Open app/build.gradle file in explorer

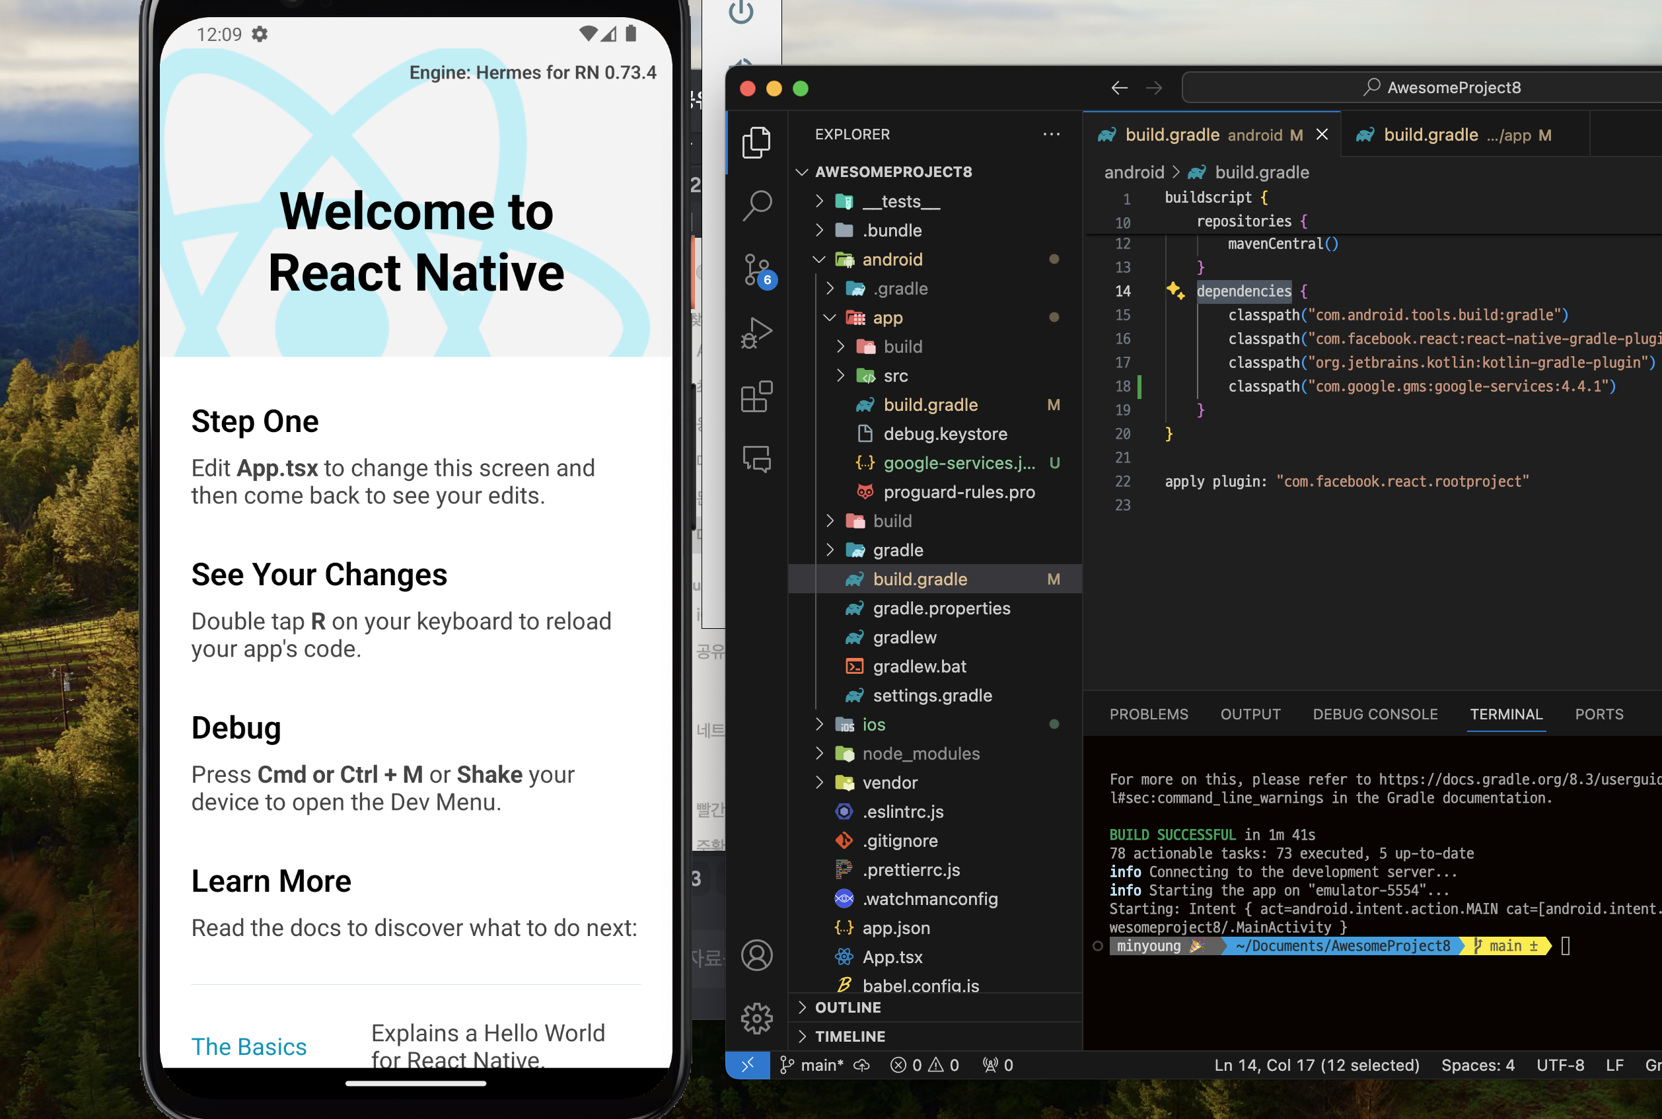coord(935,405)
